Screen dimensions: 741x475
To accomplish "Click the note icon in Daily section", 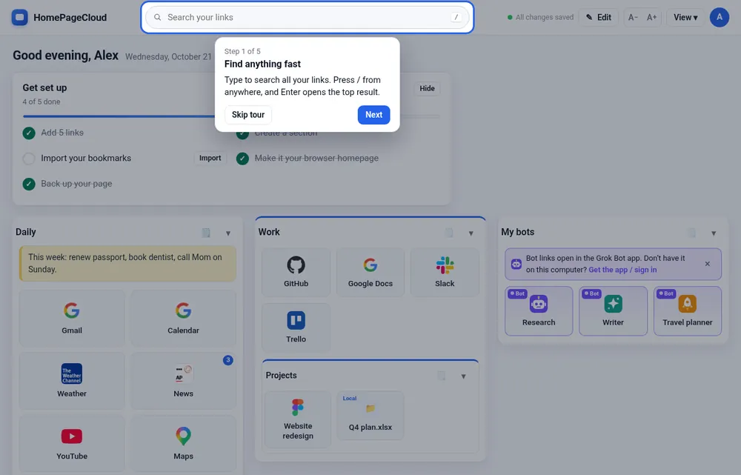I will click(x=206, y=233).
